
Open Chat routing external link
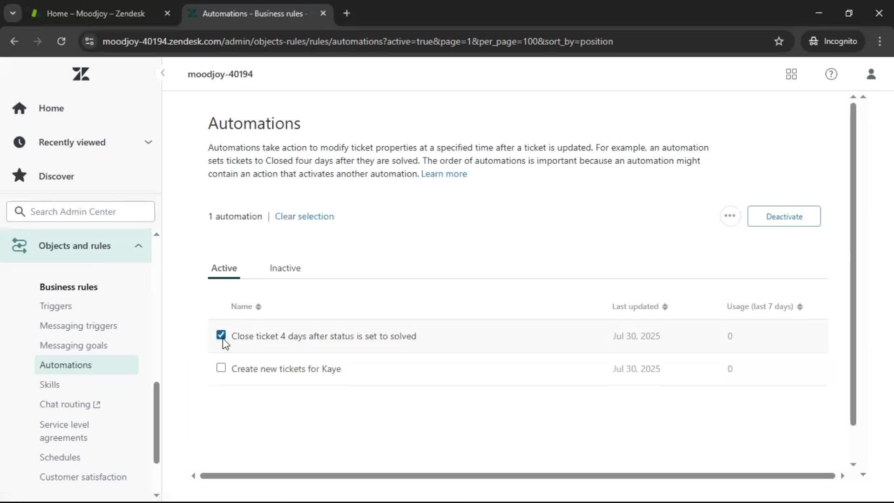(x=70, y=404)
